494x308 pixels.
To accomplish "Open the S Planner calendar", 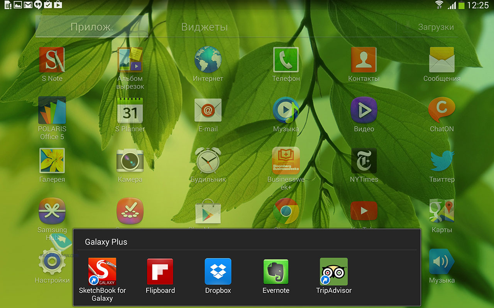I will tap(130, 110).
